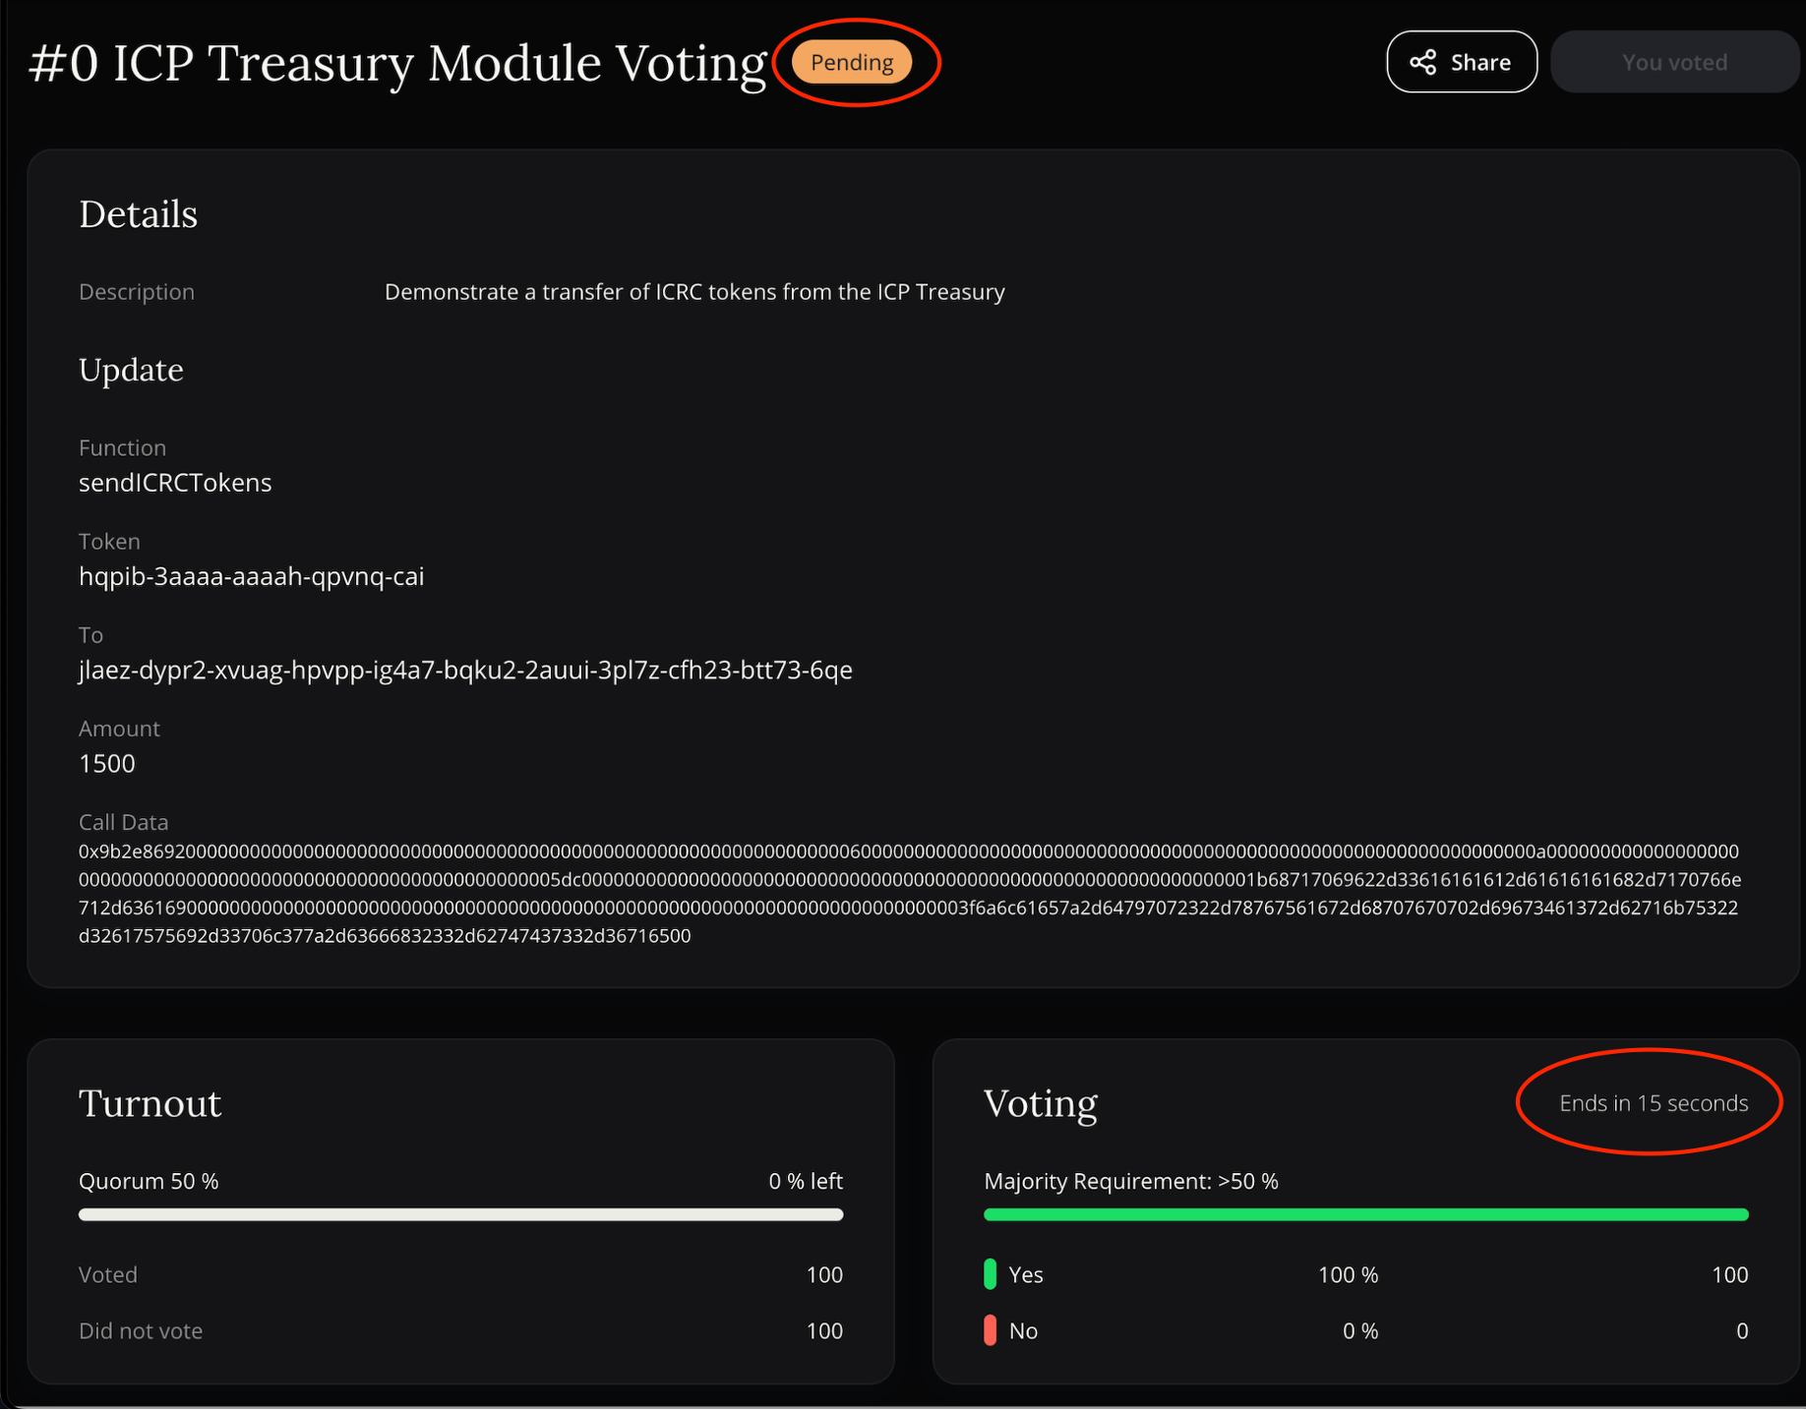Select the token canister ID hqpib-3aaaa-aaaah-qpvnq-cai
Image resolution: width=1806 pixels, height=1410 pixels.
pyautogui.click(x=252, y=576)
